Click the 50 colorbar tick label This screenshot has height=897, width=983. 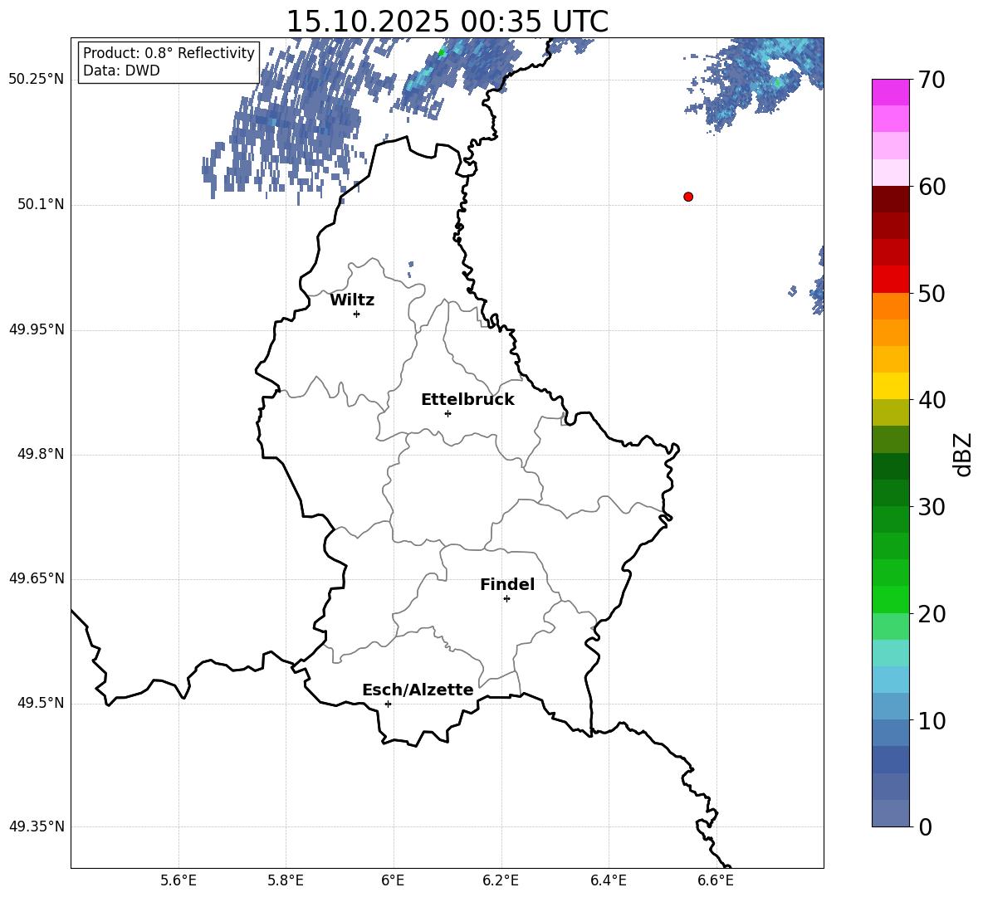click(x=932, y=293)
